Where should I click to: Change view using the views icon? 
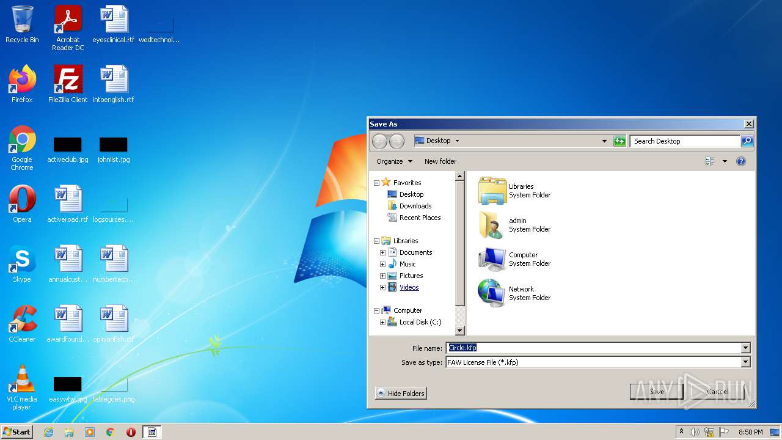click(x=710, y=161)
